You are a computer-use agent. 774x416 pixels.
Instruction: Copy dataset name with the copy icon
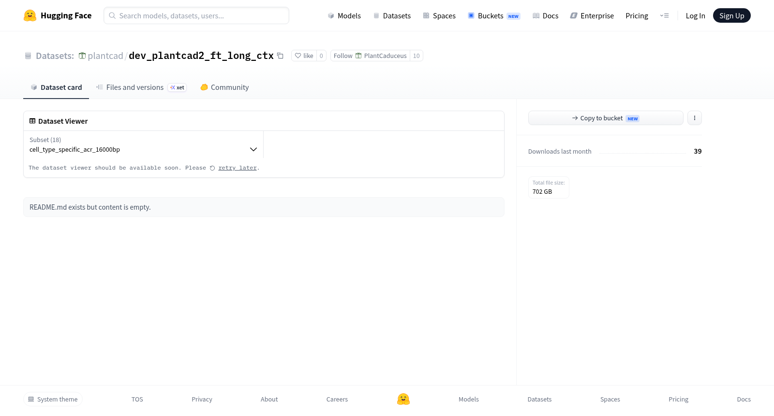(280, 56)
